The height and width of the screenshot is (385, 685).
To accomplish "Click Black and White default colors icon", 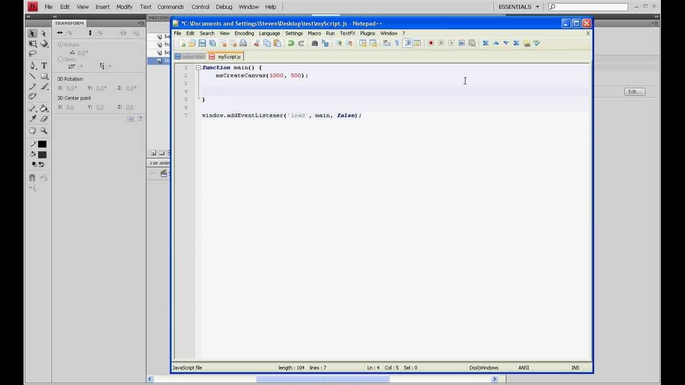I will click(x=34, y=165).
